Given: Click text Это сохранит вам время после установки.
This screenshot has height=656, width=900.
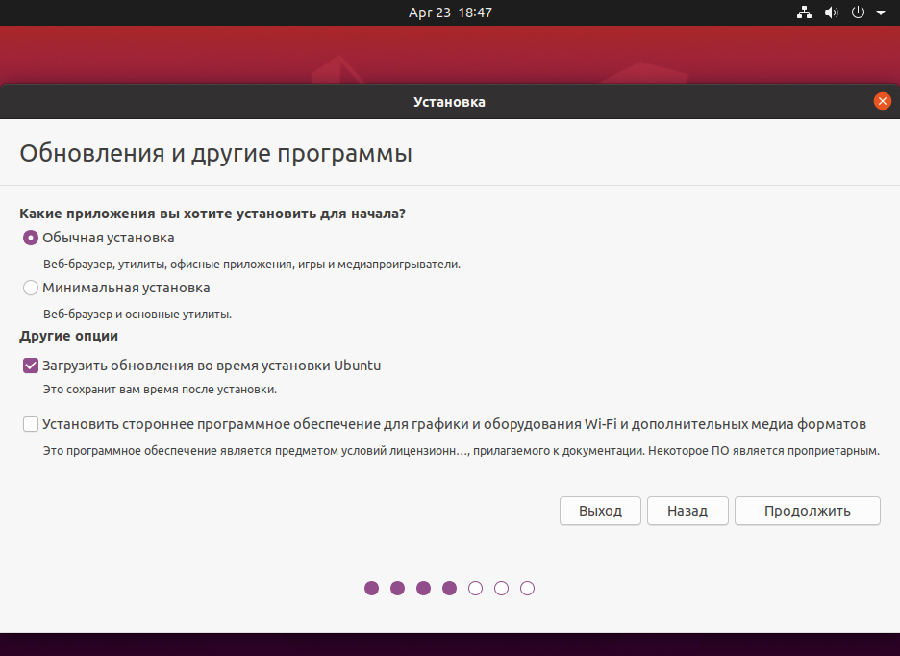Looking at the screenshot, I should 160,390.
